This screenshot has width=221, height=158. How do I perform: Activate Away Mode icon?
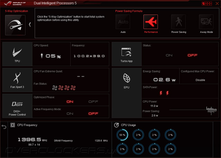pyautogui.click(x=206, y=22)
